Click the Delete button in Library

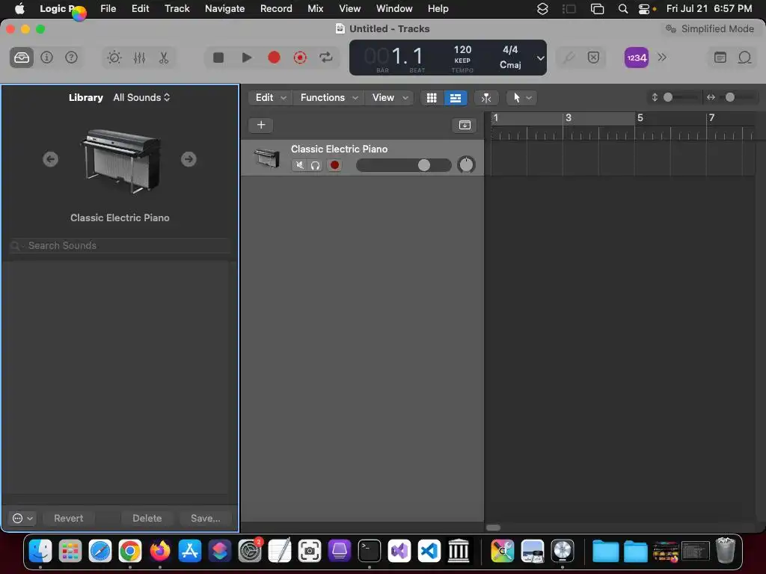(x=147, y=519)
